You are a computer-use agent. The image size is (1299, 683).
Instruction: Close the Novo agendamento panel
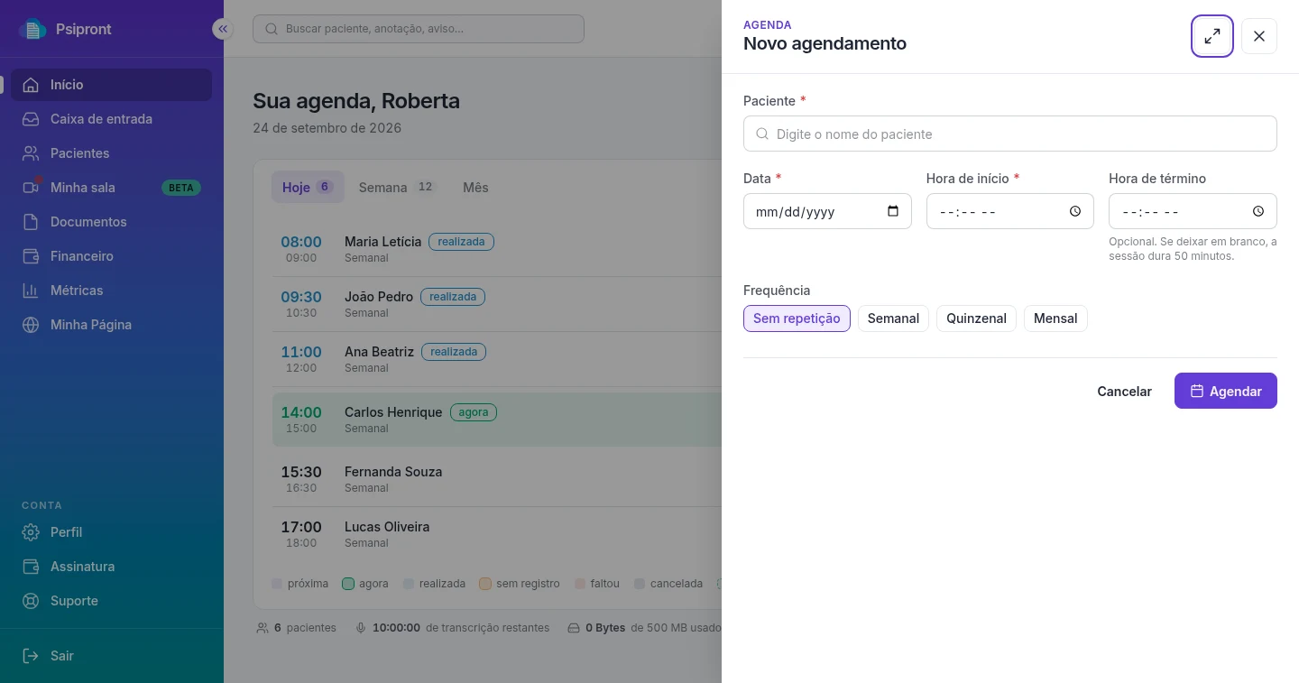coord(1259,36)
